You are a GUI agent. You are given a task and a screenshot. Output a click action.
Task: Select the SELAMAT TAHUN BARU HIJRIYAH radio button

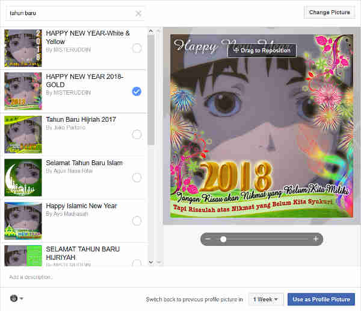click(x=137, y=263)
